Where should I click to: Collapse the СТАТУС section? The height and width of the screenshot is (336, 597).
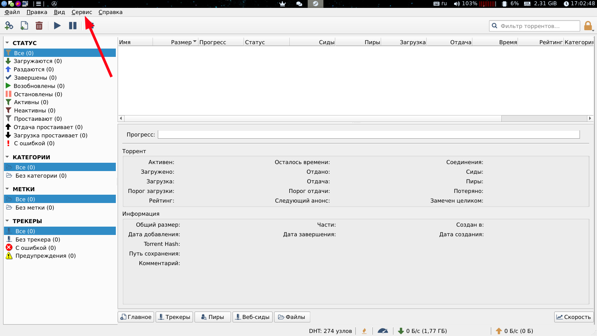[x=7, y=43]
